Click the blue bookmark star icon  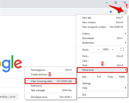pyautogui.click(x=111, y=12)
